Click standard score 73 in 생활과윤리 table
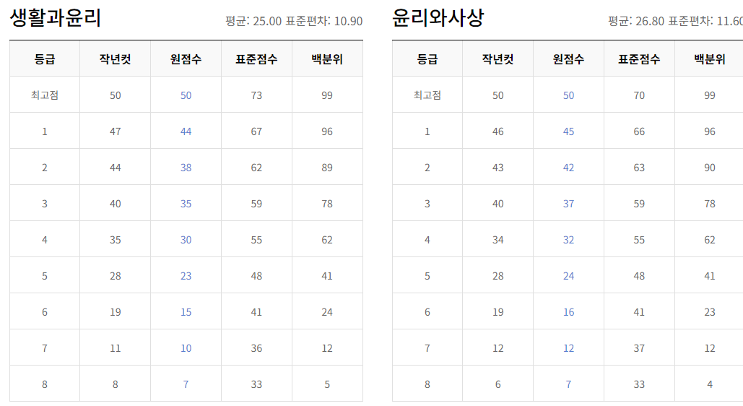Image resolution: width=743 pixels, height=406 pixels. click(256, 95)
